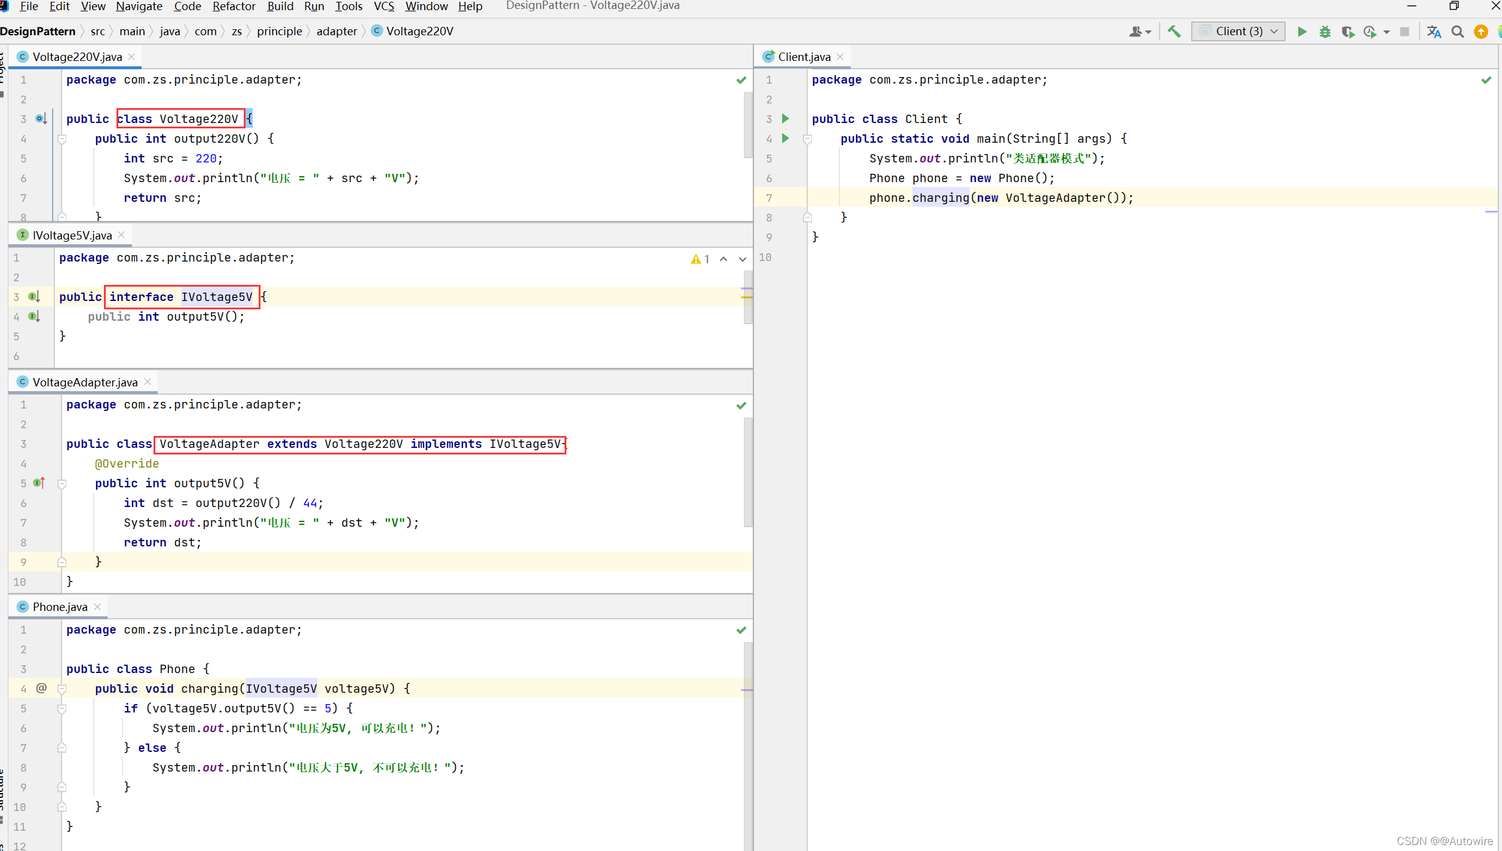Open the Client (3) run configuration dropdown
The height and width of the screenshot is (851, 1502).
(x=1239, y=32)
